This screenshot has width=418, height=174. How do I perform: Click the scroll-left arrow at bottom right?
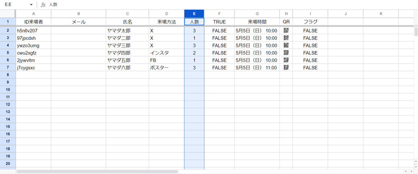pos(406,171)
